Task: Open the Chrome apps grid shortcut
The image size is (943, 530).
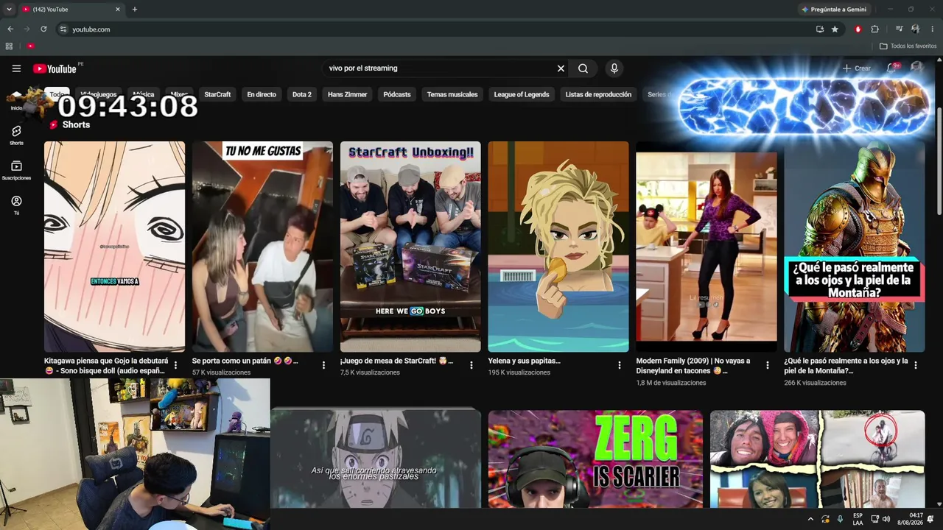Action: pos(9,46)
